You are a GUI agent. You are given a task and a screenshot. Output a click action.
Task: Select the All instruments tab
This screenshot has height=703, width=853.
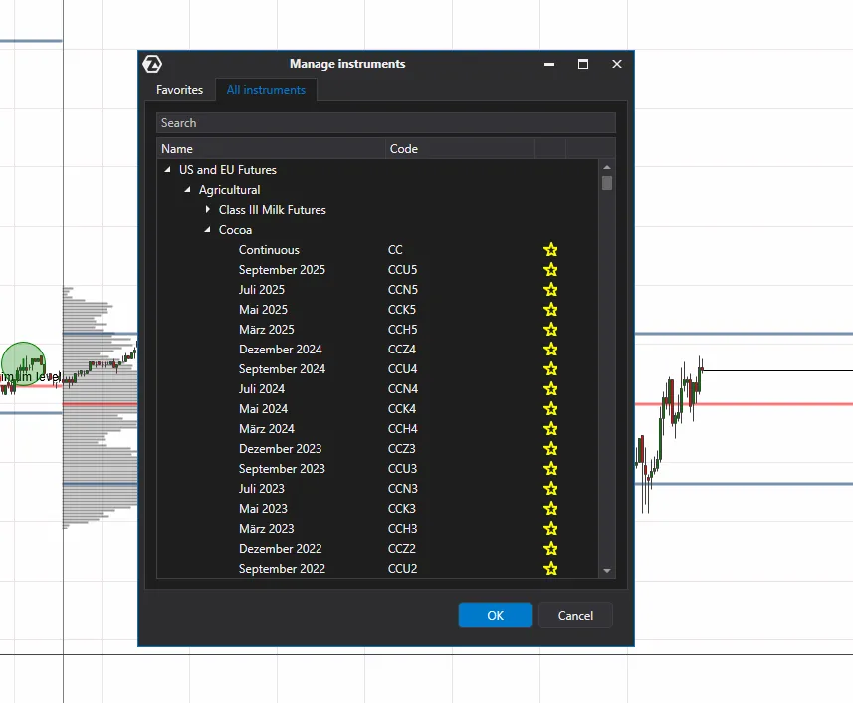[266, 90]
